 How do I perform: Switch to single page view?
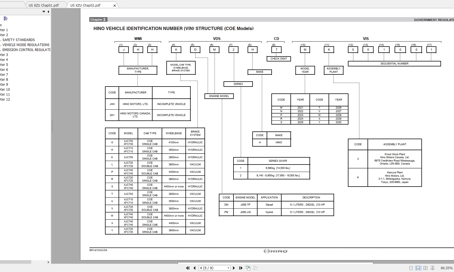[411, 268]
